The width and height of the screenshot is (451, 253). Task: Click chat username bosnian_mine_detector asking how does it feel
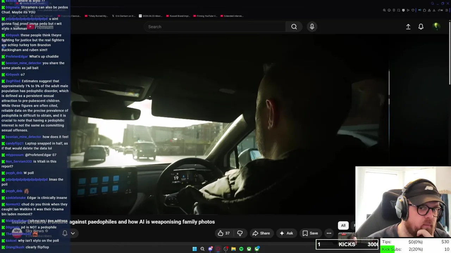[x=23, y=137]
